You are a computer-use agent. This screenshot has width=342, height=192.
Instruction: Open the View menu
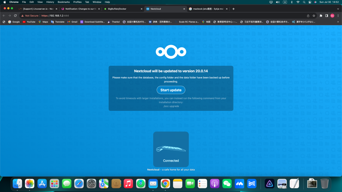(x=40, y=2)
